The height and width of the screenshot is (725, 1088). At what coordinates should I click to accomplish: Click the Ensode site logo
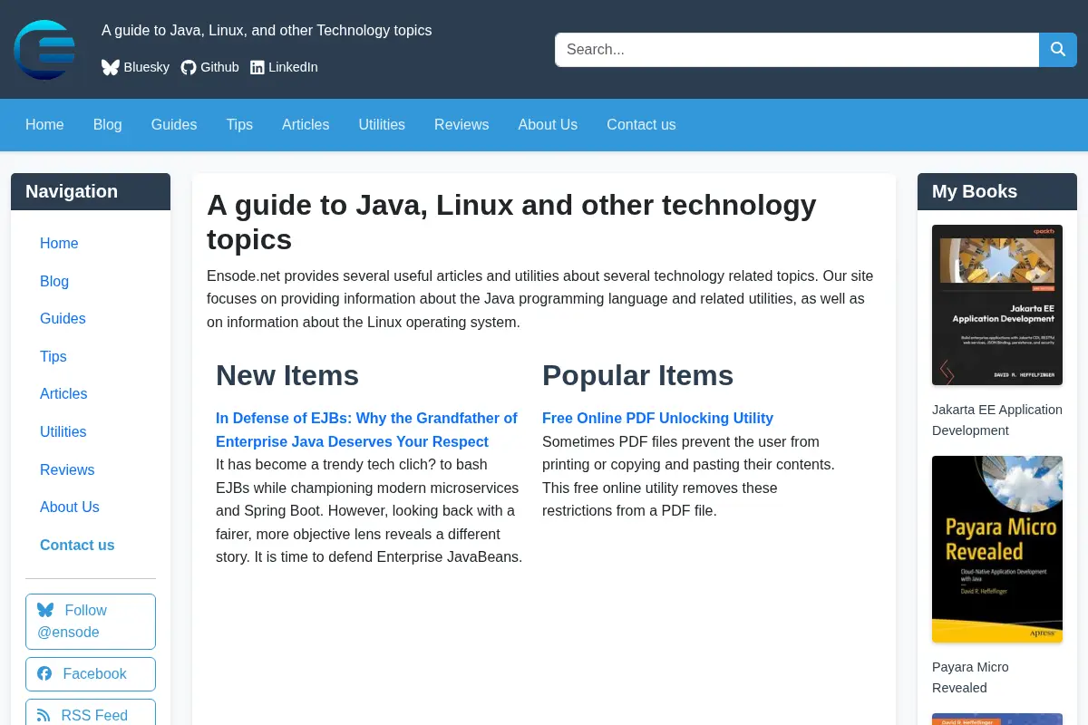pyautogui.click(x=44, y=50)
